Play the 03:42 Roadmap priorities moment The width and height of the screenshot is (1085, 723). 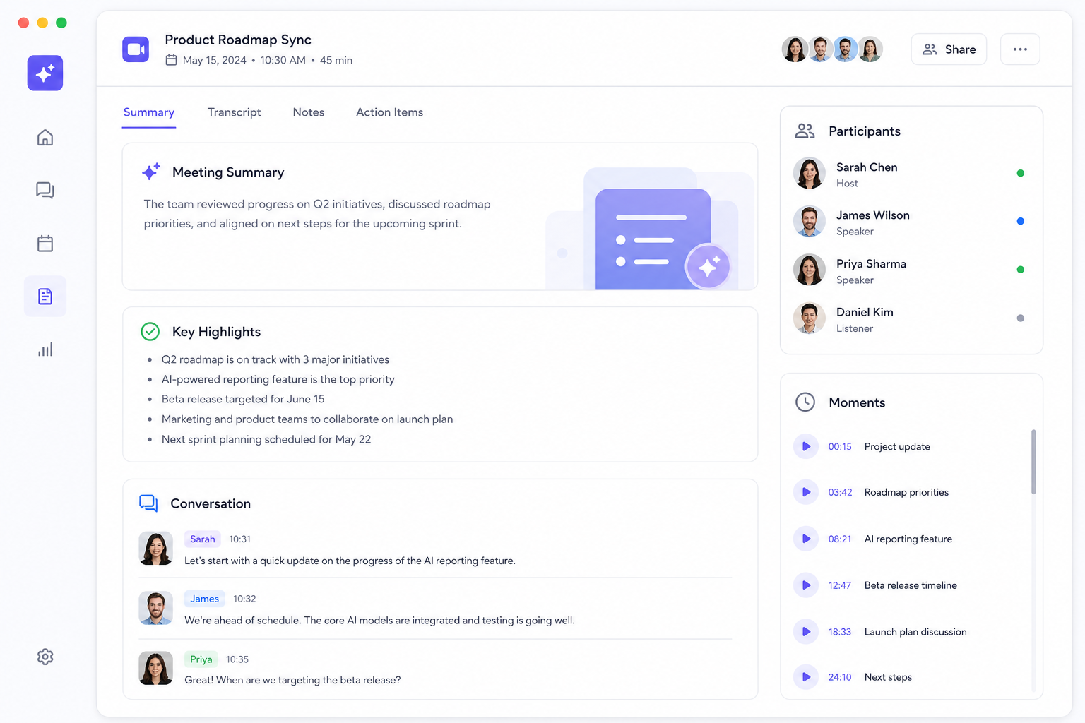(x=805, y=492)
